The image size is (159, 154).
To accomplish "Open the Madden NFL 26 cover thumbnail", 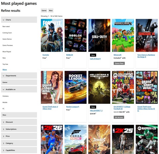I will (x=147, y=139).
